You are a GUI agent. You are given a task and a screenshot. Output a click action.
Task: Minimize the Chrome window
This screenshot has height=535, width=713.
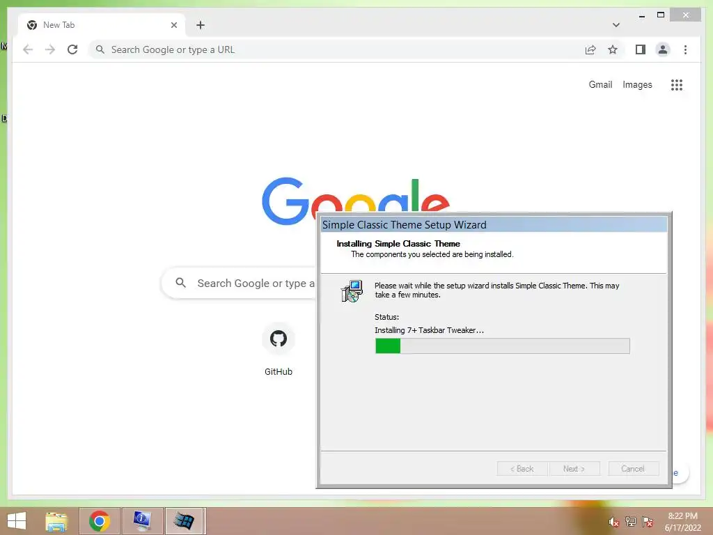[x=641, y=16]
